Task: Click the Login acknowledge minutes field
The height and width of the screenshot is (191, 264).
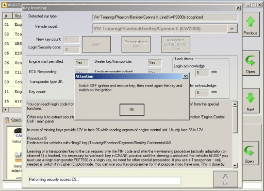Action: pyautogui.click(x=202, y=73)
